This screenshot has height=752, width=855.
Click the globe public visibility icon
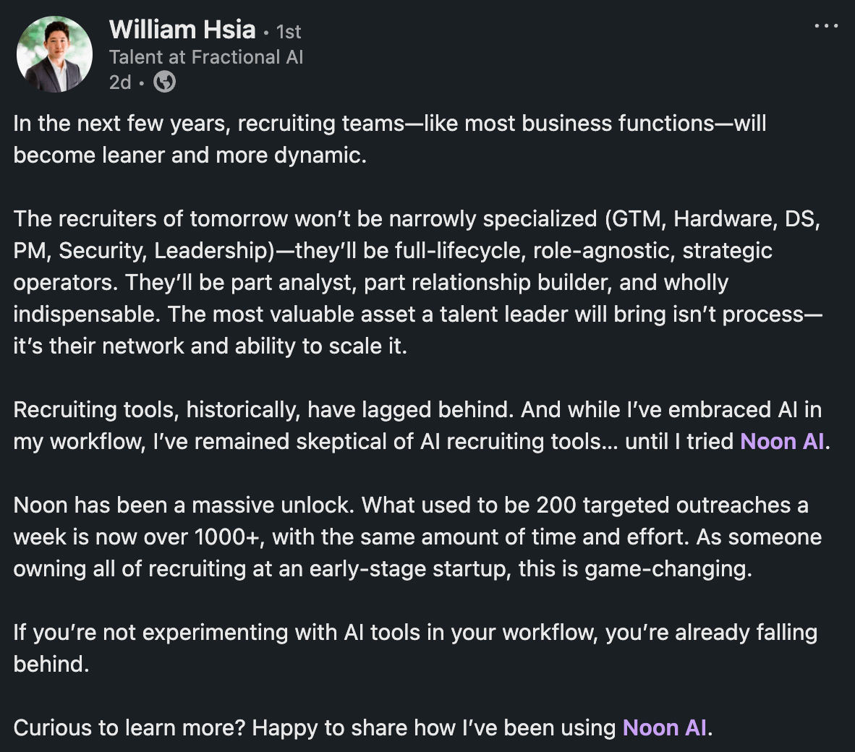(x=165, y=82)
